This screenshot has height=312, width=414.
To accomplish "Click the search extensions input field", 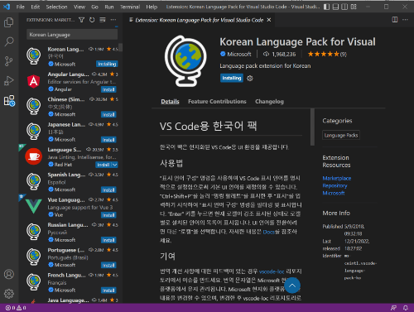I will click(72, 35).
